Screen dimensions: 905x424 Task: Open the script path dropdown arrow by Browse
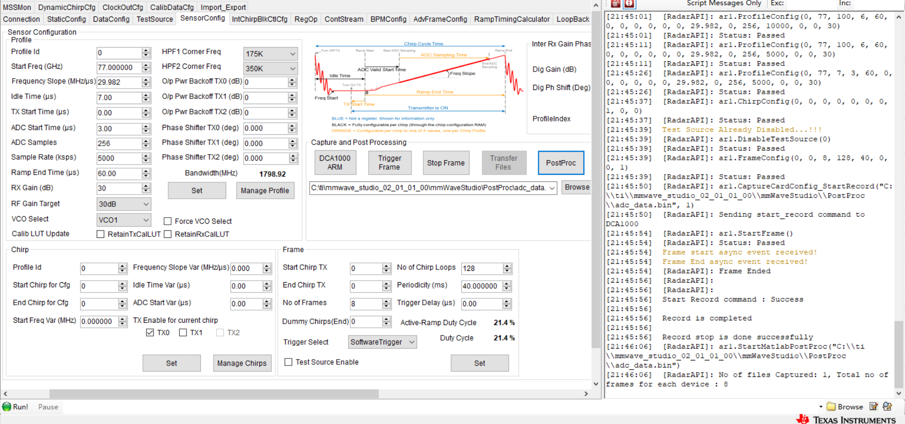(x=821, y=407)
